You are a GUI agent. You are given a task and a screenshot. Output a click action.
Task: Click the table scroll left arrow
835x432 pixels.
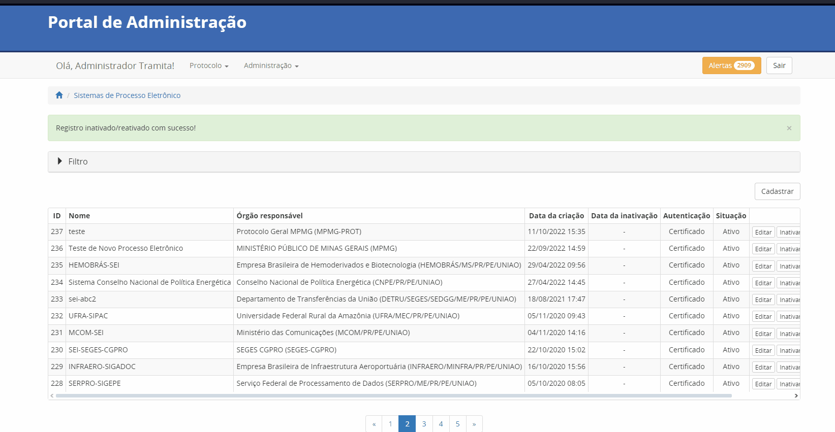[52, 395]
